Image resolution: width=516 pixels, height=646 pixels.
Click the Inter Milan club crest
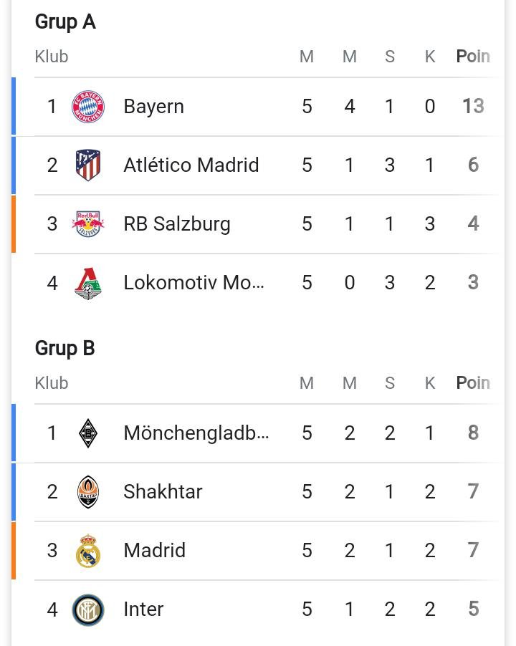click(x=87, y=609)
